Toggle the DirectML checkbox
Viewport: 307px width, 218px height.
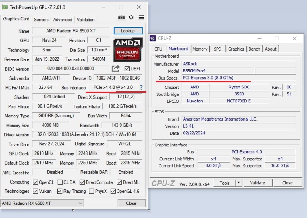pyautogui.click(x=119, y=182)
